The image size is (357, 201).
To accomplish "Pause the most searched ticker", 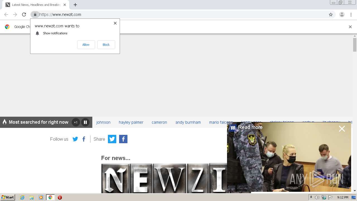I will coord(85,122).
